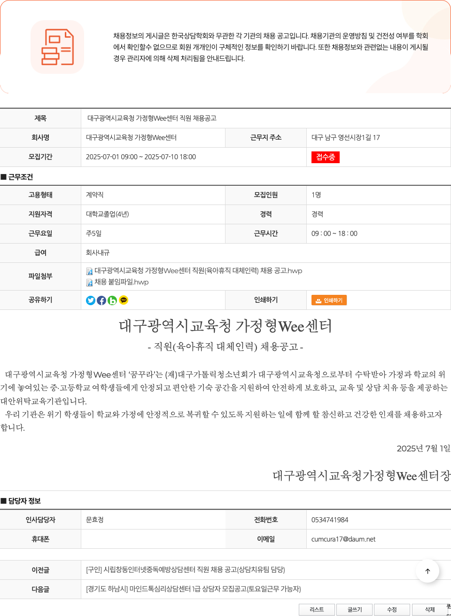This screenshot has width=451, height=616.
Task: Click the work hours 09 : 00 ~ 18 : 00
Action: coord(334,234)
